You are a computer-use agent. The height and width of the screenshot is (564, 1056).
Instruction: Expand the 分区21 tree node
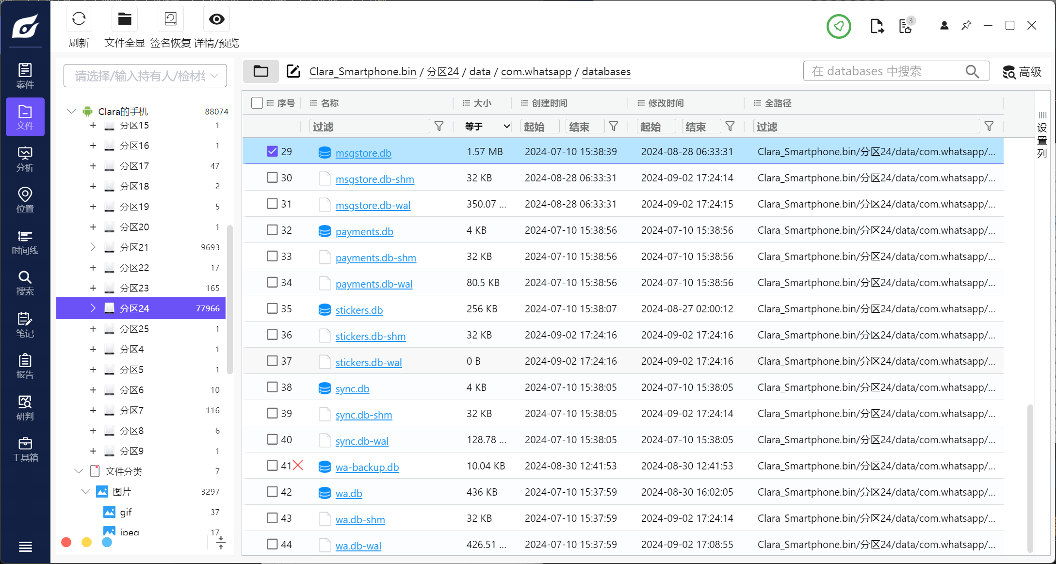pyautogui.click(x=93, y=247)
